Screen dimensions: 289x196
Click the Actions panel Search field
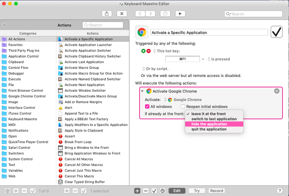pos(103,25)
